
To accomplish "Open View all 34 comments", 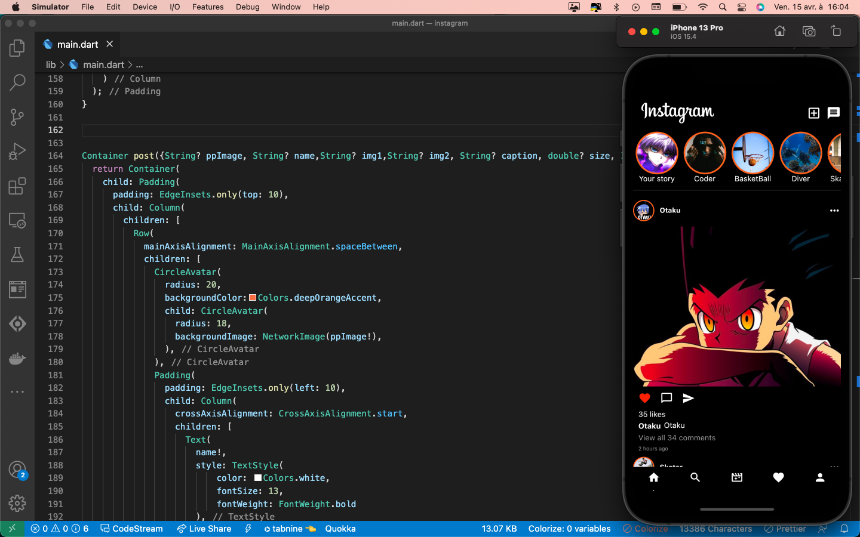I will click(677, 438).
